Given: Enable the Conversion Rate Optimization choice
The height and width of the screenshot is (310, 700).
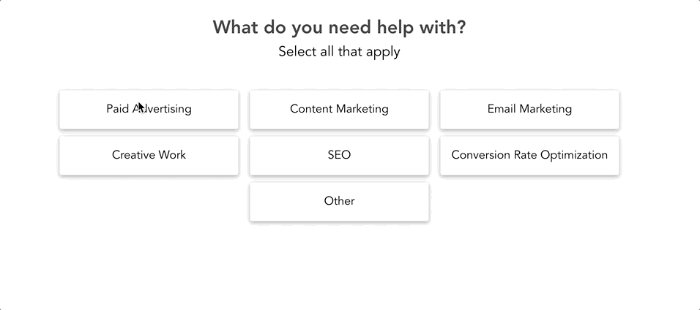Looking at the screenshot, I should [529, 155].
